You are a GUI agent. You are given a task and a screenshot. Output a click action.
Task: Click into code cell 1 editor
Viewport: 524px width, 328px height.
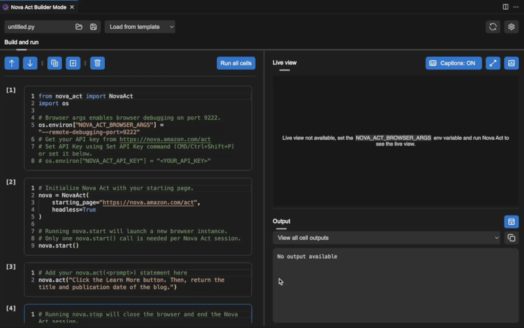coord(138,128)
